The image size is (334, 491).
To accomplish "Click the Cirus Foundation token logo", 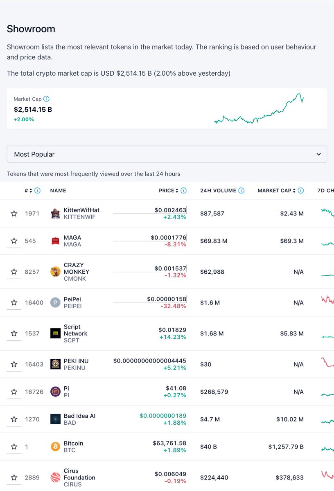I will 55,477.
